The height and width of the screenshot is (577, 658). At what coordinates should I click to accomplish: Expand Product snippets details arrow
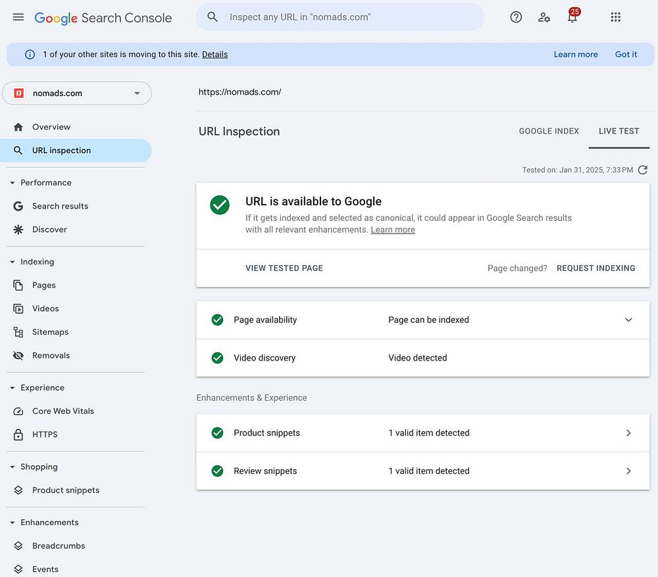point(628,433)
